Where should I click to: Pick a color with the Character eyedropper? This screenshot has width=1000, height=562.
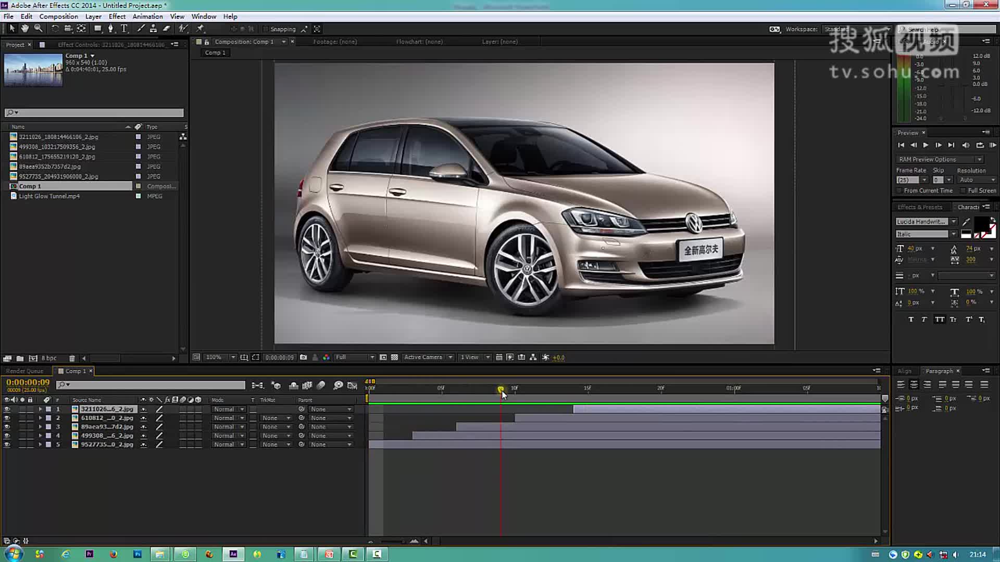(967, 222)
